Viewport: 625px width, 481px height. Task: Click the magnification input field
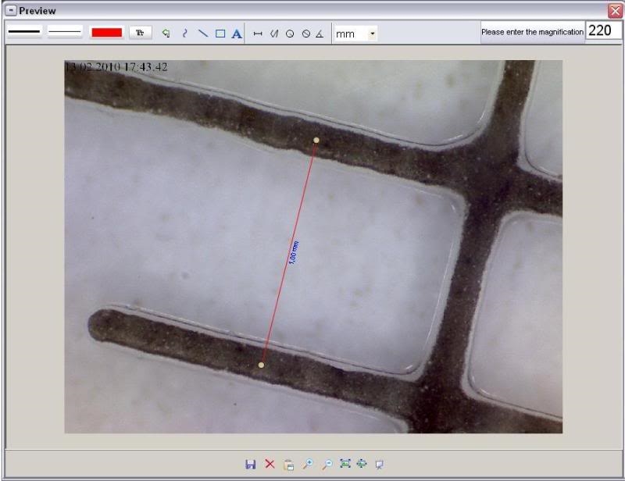point(603,31)
